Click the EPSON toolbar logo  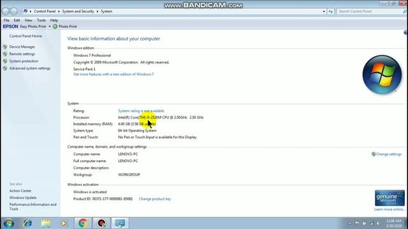coord(10,27)
